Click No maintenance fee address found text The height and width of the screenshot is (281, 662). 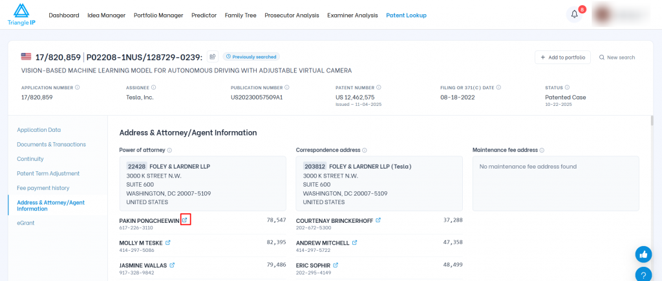[x=528, y=167]
